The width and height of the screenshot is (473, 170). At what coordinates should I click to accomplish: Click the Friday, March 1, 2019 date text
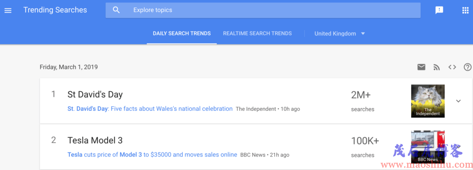click(68, 67)
